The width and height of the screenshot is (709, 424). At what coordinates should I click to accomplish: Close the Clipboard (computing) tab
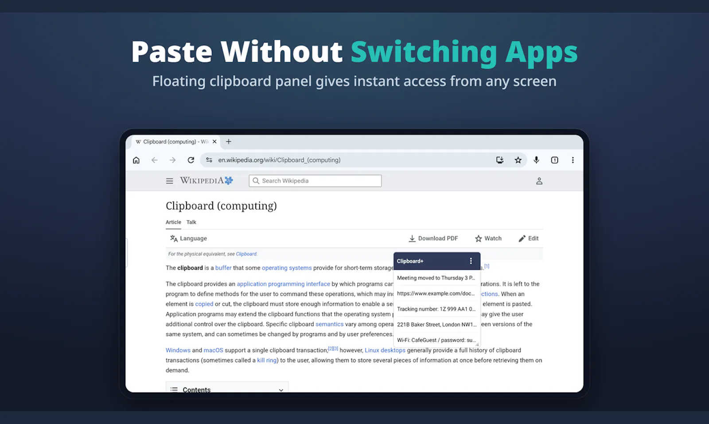pyautogui.click(x=214, y=142)
